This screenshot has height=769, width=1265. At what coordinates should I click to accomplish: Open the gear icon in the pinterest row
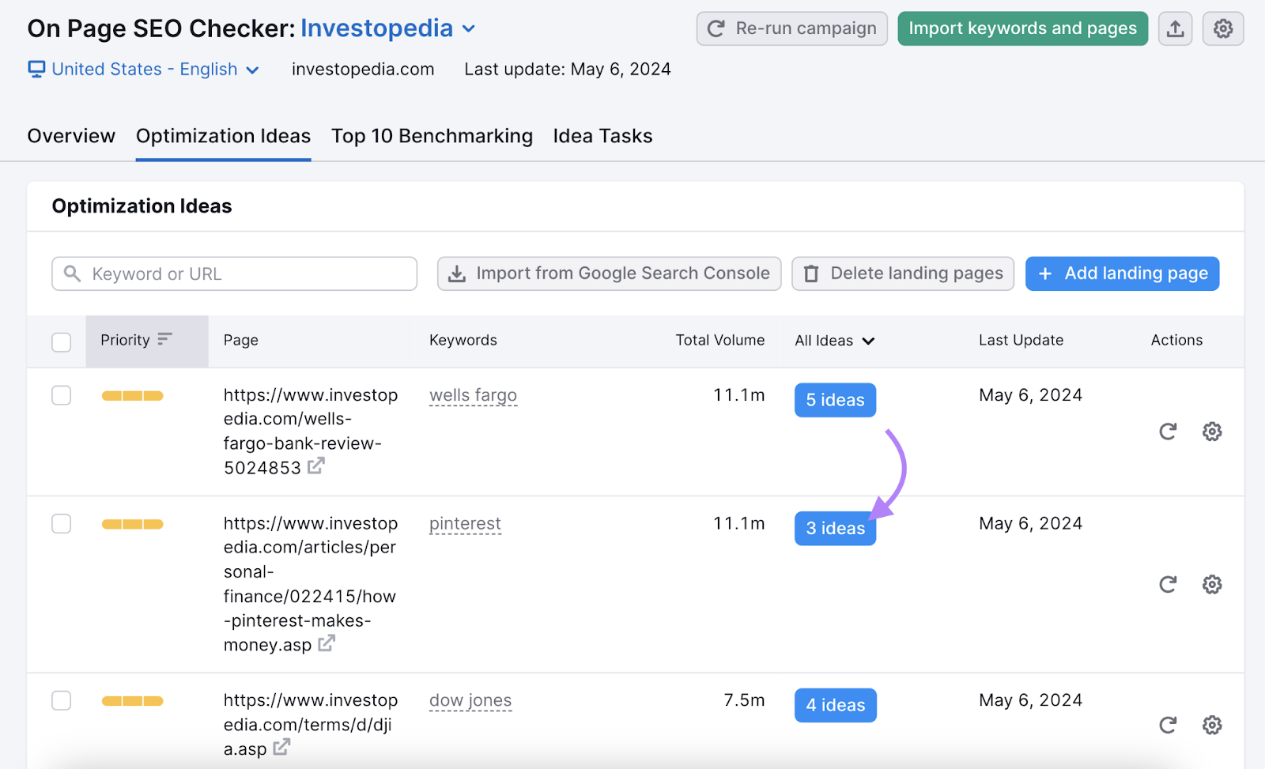pyautogui.click(x=1212, y=584)
